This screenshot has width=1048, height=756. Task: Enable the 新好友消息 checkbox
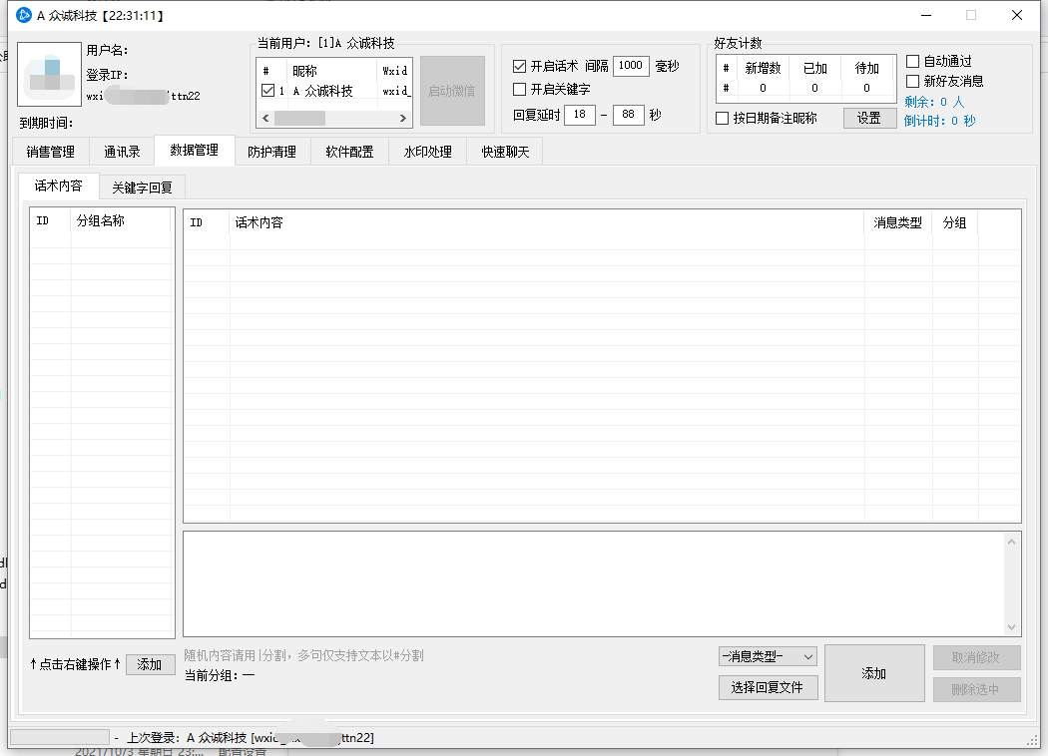[x=912, y=82]
